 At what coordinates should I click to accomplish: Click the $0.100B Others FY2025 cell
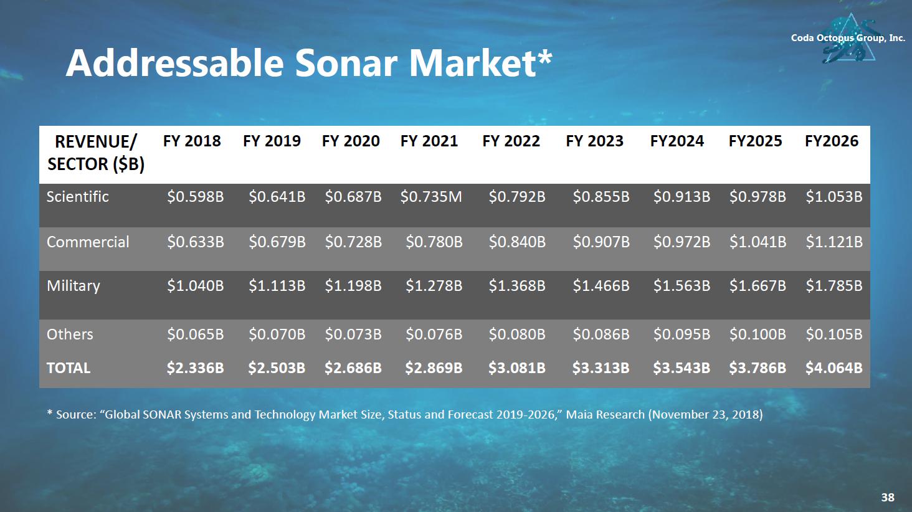click(758, 334)
